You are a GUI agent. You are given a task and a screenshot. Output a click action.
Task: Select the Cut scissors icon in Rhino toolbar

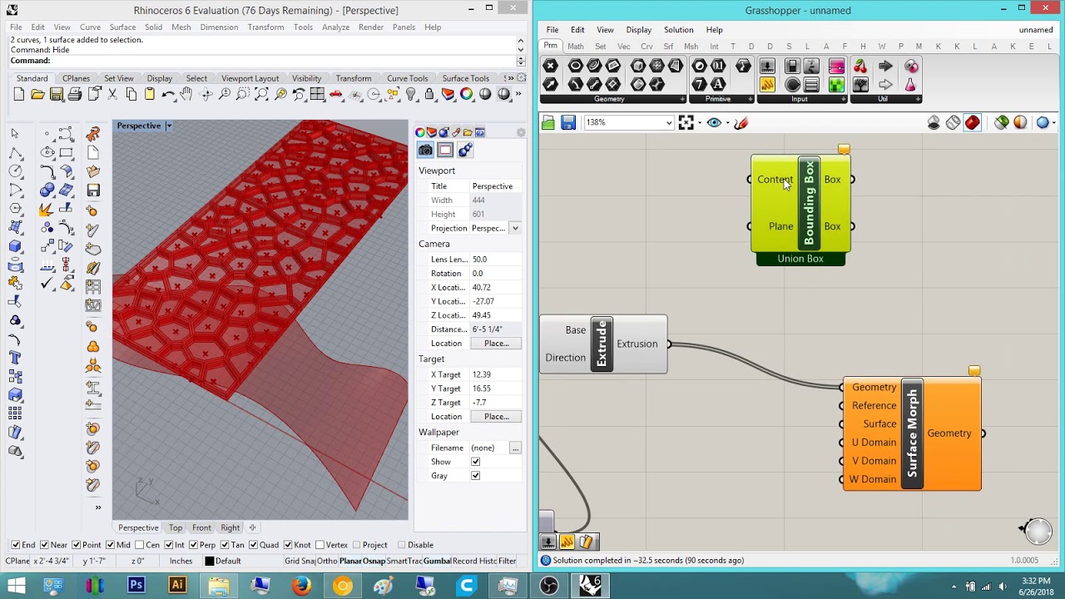[x=112, y=95]
